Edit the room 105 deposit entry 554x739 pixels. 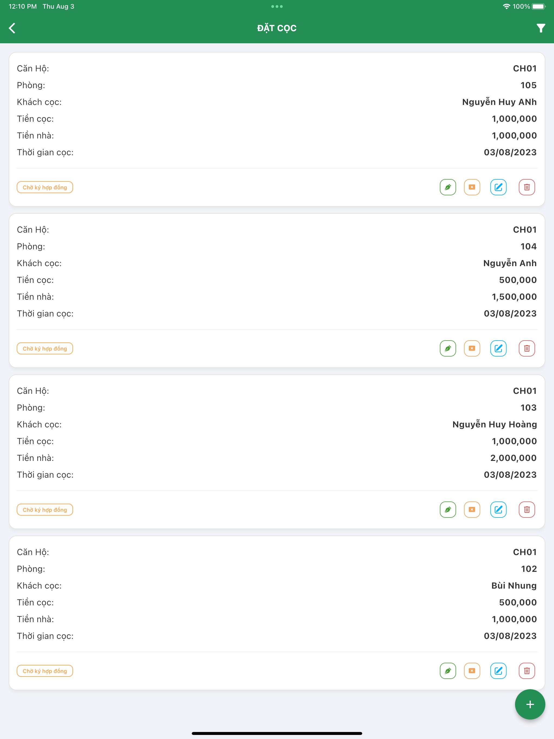pyautogui.click(x=498, y=187)
